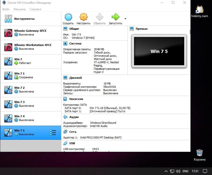Select the Whonix-Workstation-XFCE machine
Viewport: 212px width, 175px height.
point(31,47)
